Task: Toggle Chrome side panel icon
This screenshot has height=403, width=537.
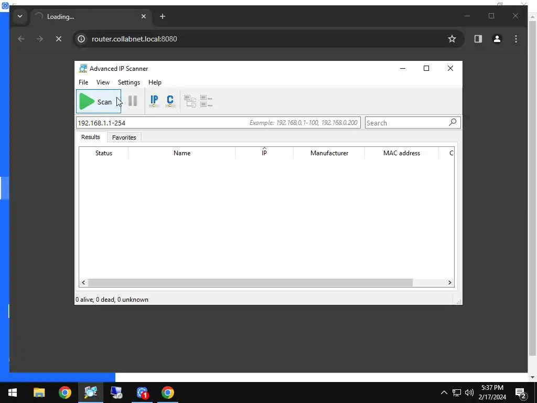Action: point(478,39)
